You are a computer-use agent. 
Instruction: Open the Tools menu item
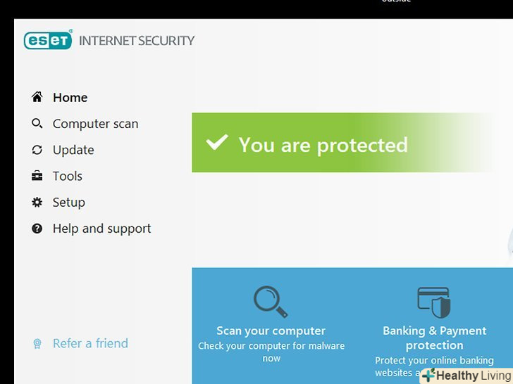pos(68,176)
